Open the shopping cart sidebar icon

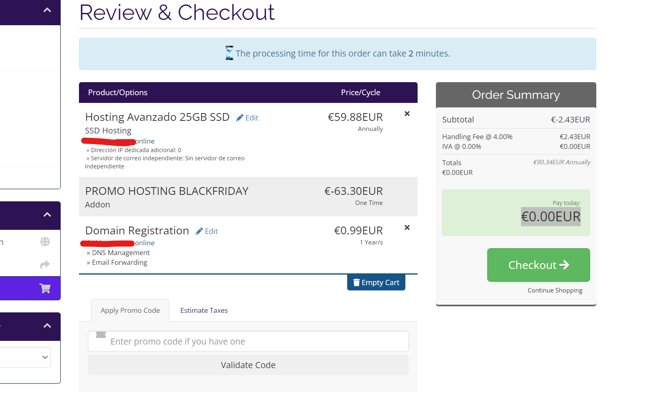pos(45,288)
